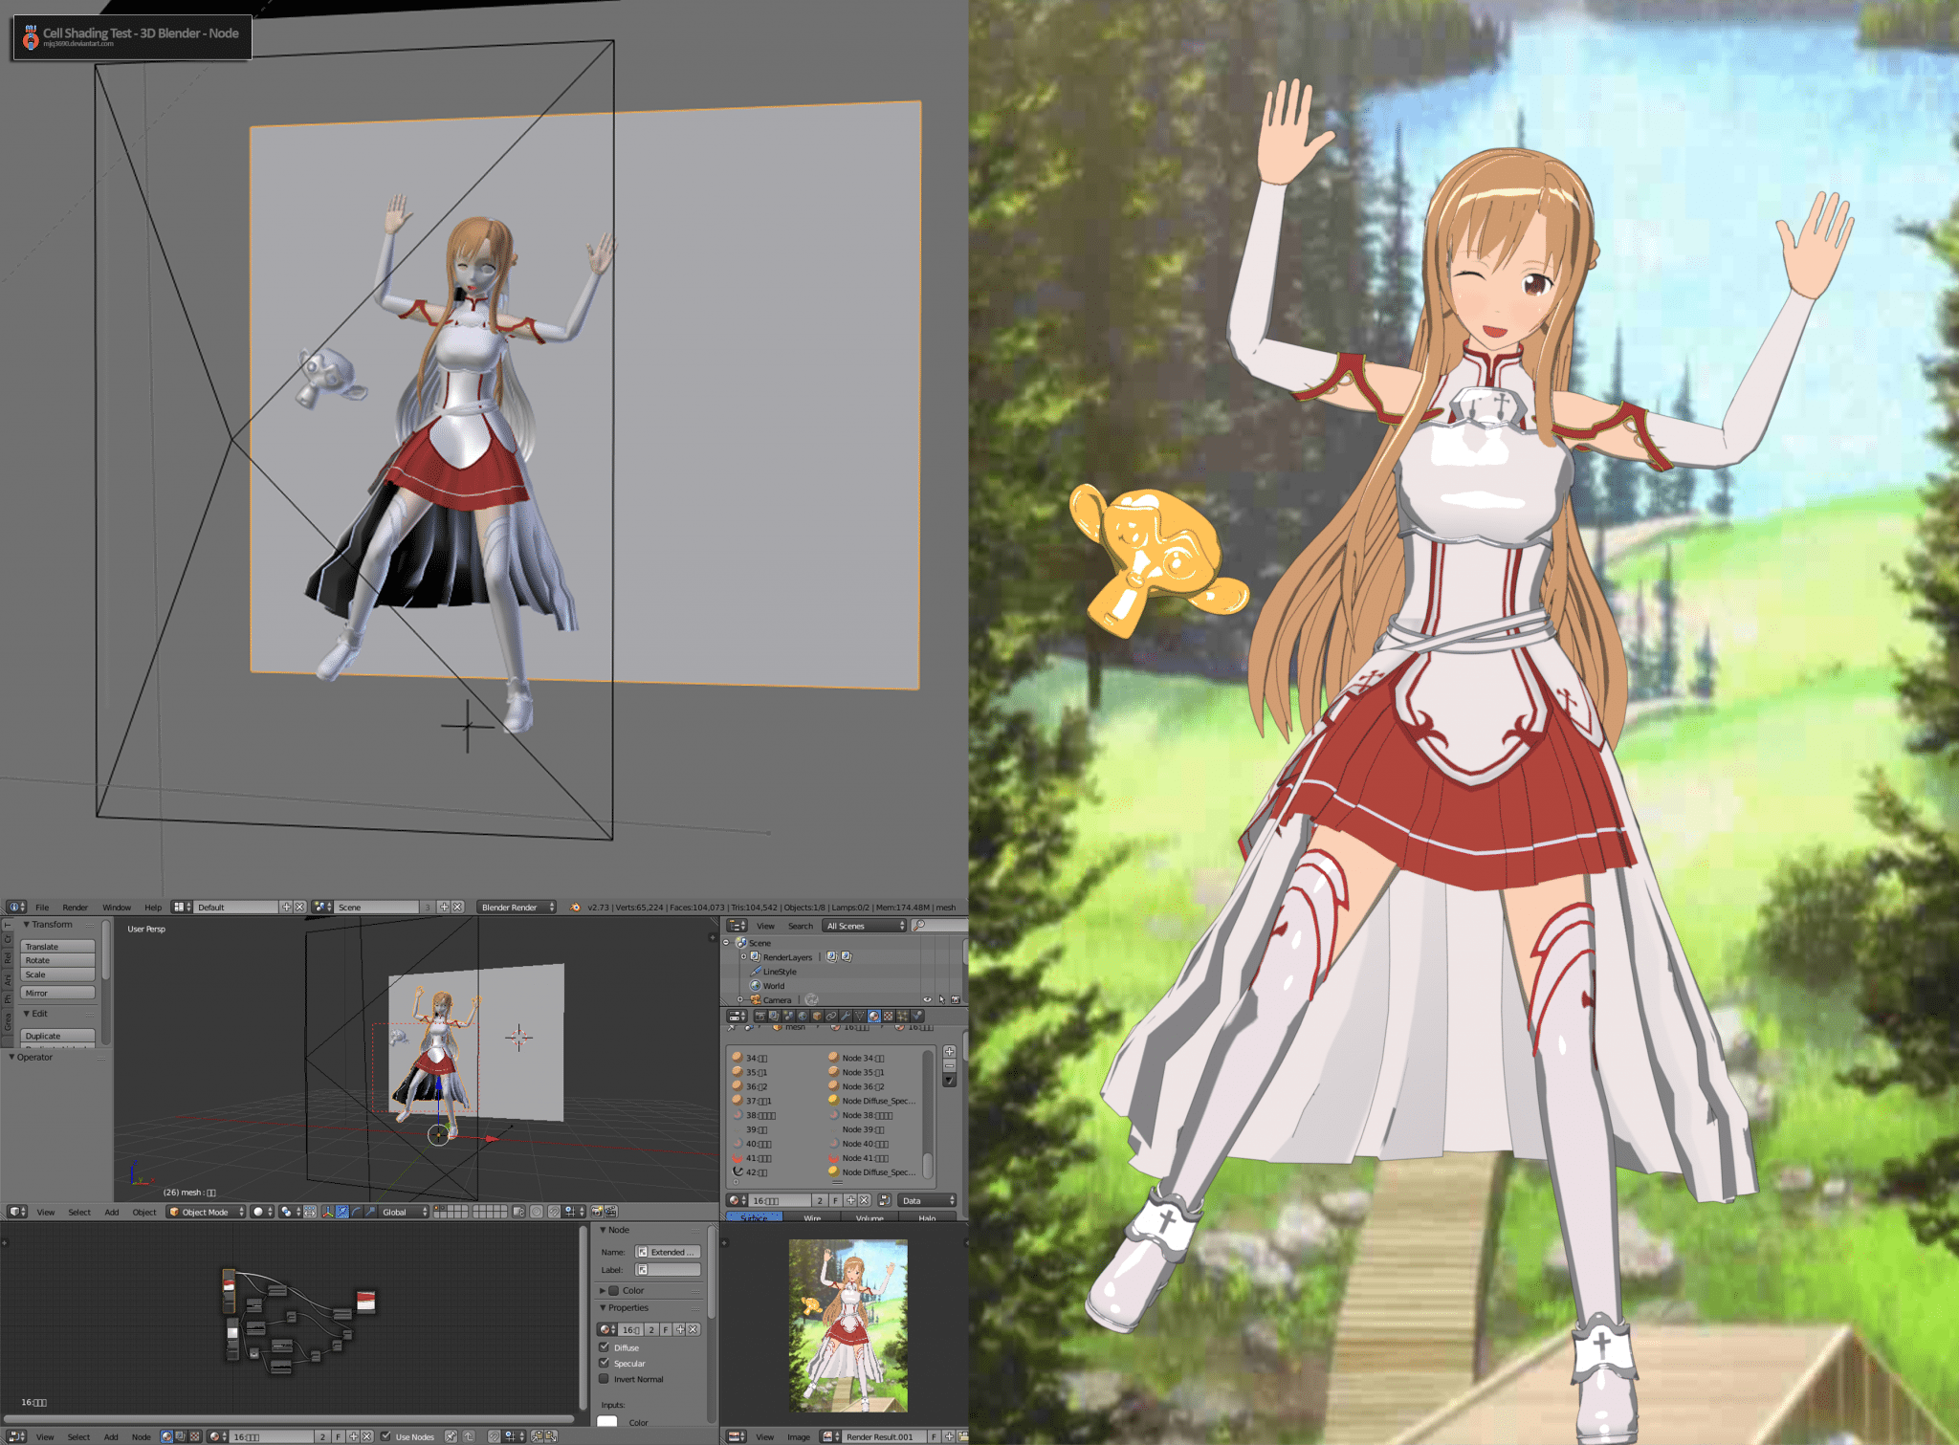Click the Blender logo icon in the info header
Viewport: 1959px width, 1445px height.
pos(14,907)
